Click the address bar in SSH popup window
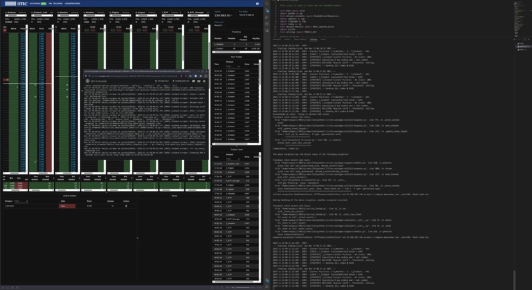This screenshot has width=532, height=290. tap(134, 76)
